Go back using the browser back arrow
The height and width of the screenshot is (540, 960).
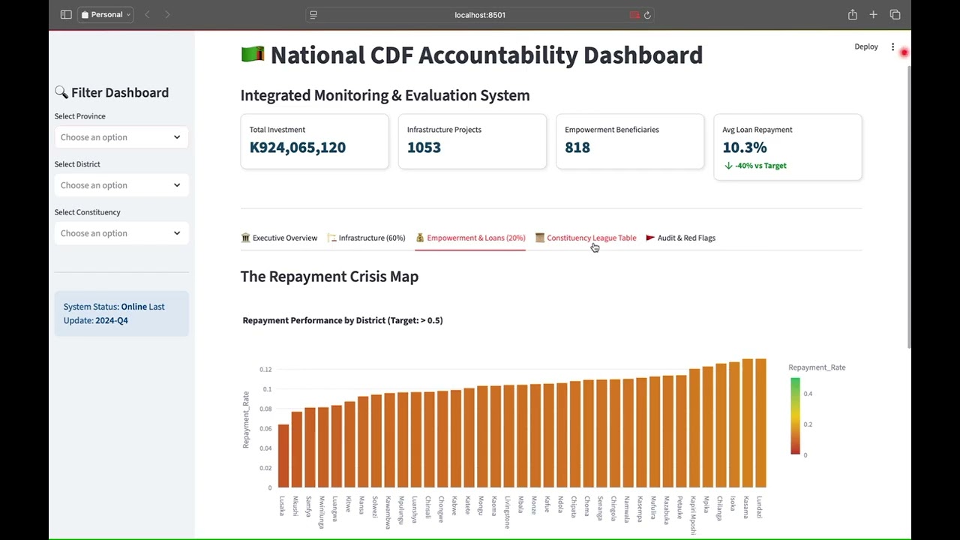tap(147, 14)
